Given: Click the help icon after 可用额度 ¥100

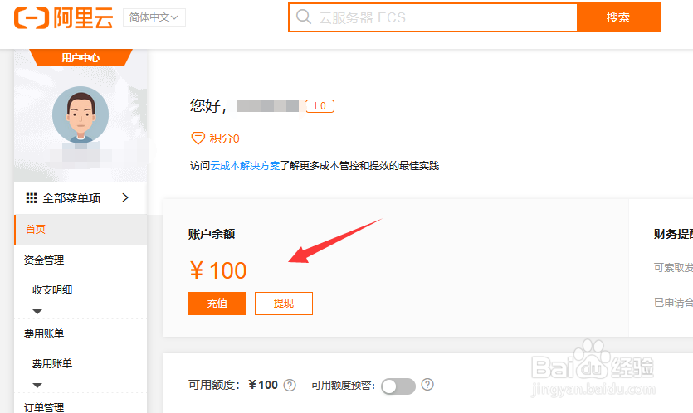Looking at the screenshot, I should tap(290, 385).
